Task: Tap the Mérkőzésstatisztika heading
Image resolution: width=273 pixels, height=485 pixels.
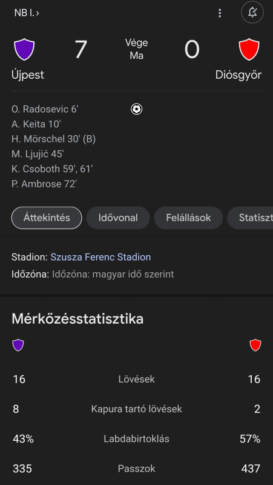Action: click(x=77, y=319)
